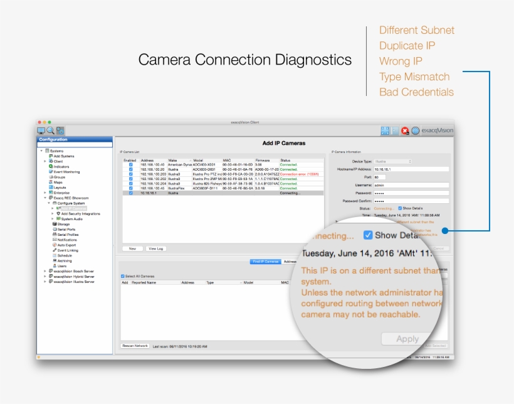Expand the System Audio node arrow
Viewport: 514px width, 404px height.
click(x=53, y=219)
